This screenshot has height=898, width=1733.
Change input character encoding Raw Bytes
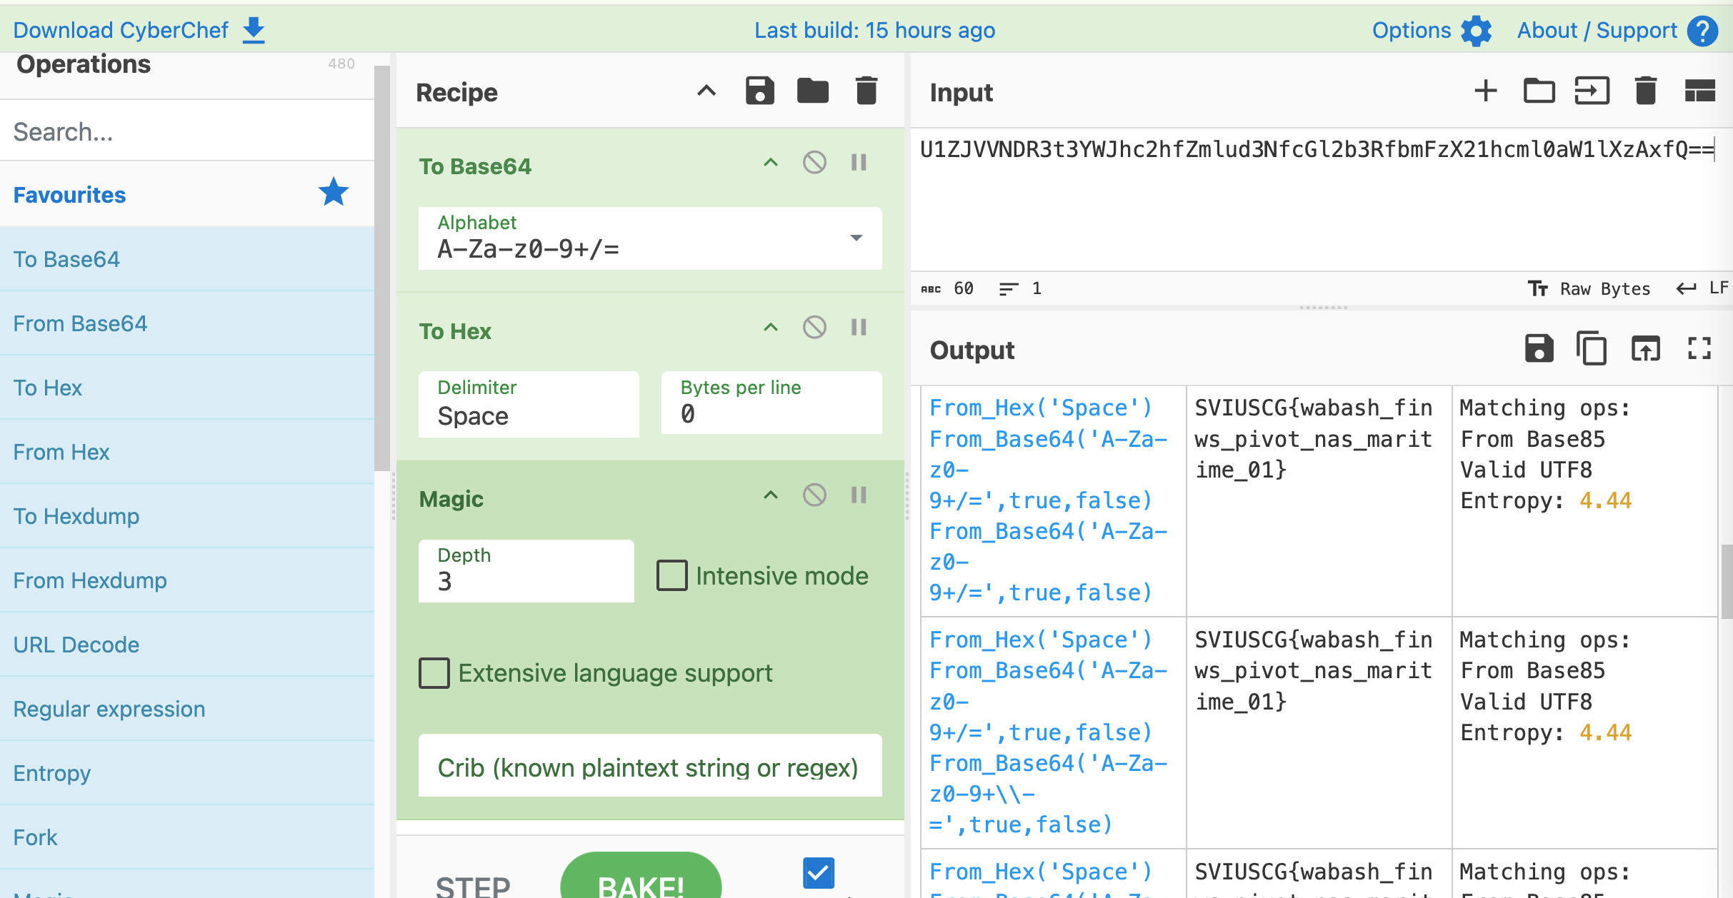coord(1589,288)
